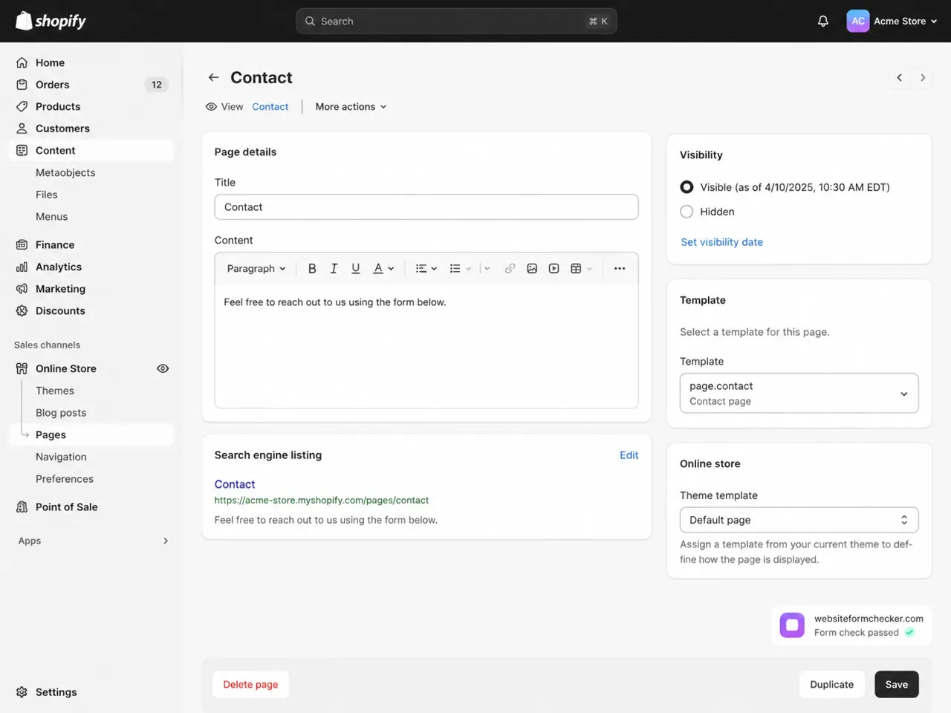Click the Marketing icon in sidebar
951x713 pixels.
pos(22,289)
